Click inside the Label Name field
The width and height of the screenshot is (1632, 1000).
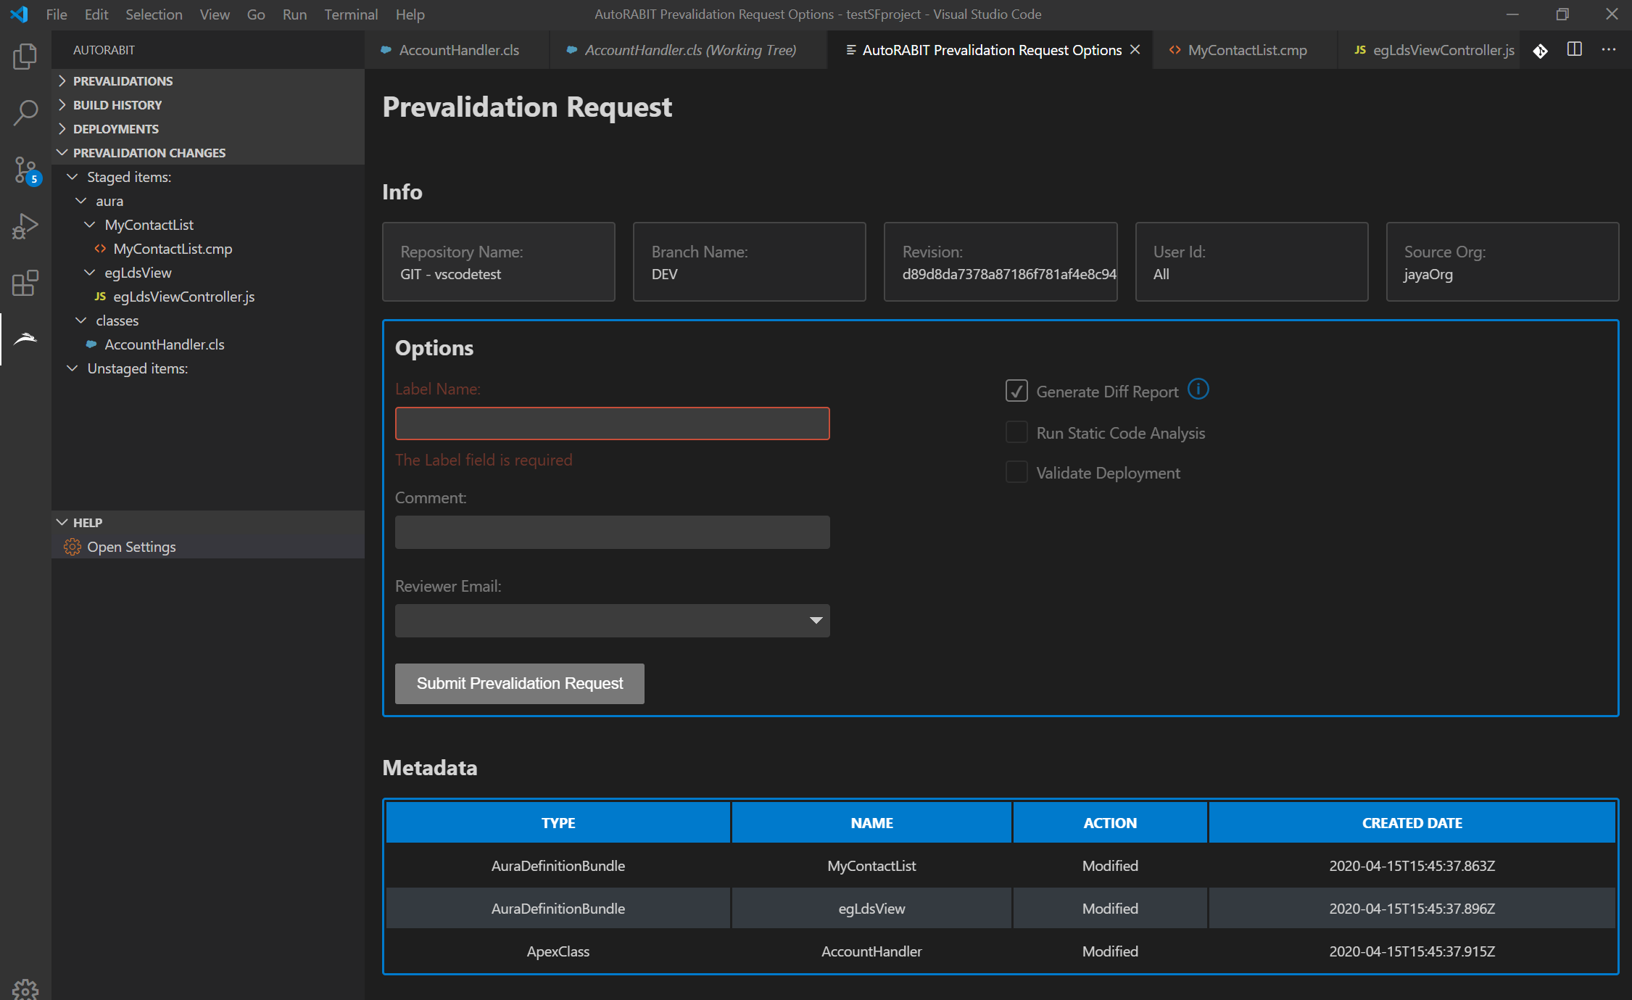tap(612, 423)
